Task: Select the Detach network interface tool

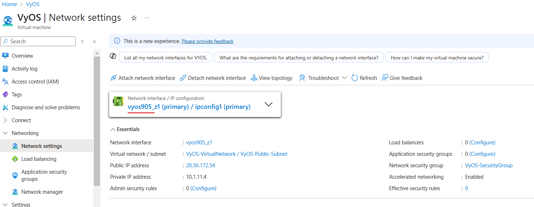Action: (x=213, y=78)
